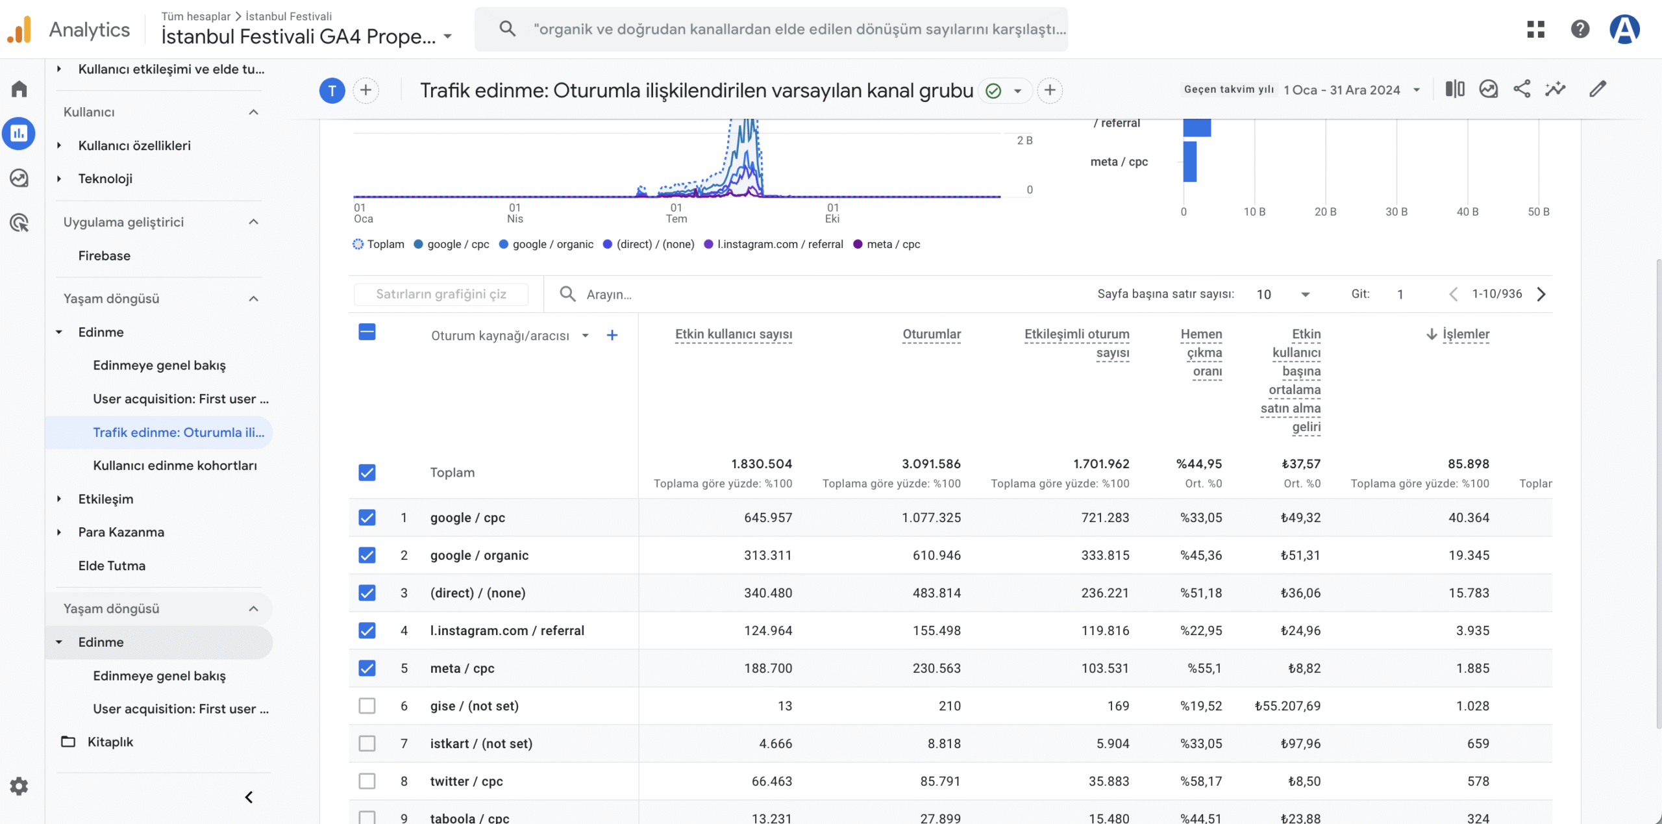This screenshot has height=824, width=1662.
Task: Open the Google apps grid icon
Action: 1535,29
